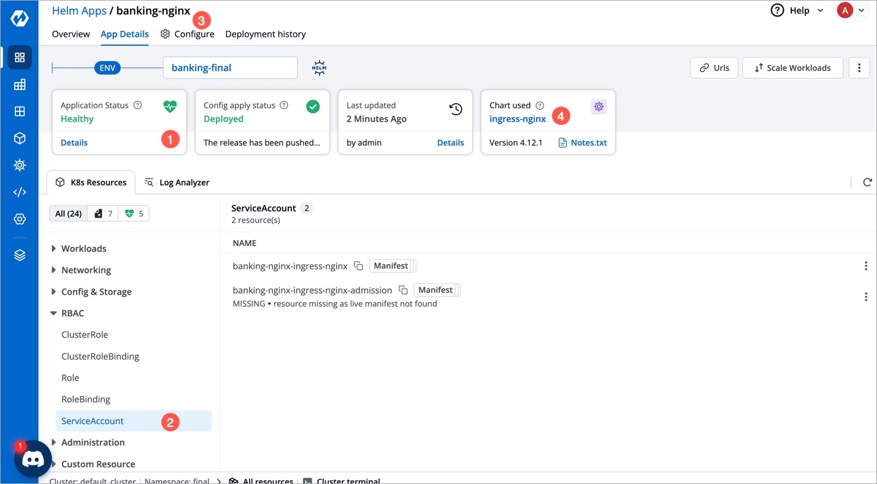Select the Log Analyzer tab
Image resolution: width=877 pixels, height=484 pixels.
coord(177,183)
